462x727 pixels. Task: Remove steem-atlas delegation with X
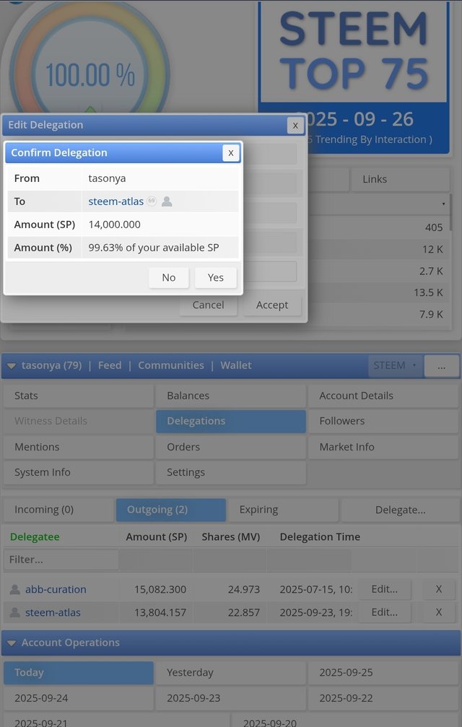438,612
